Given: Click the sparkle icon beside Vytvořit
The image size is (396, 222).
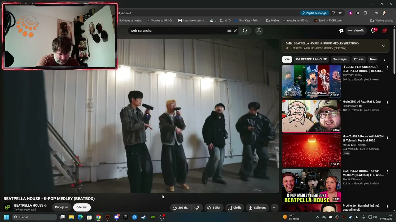Looking at the screenshot, I should (x=341, y=31).
